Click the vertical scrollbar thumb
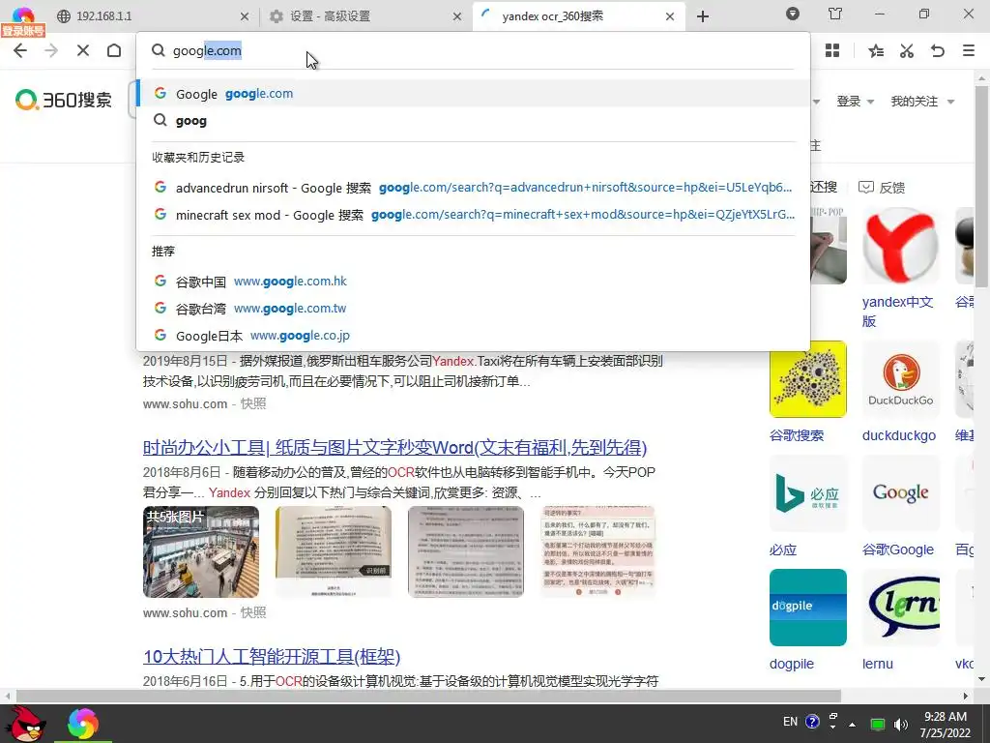The image size is (990, 743). [981, 187]
